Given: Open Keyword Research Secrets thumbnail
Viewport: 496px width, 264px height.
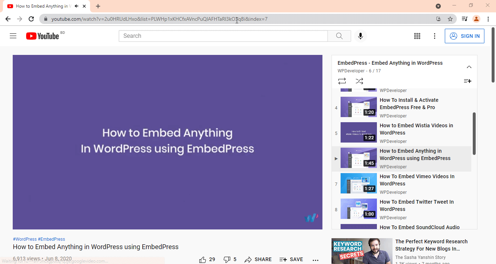Looking at the screenshot, I should [362, 251].
